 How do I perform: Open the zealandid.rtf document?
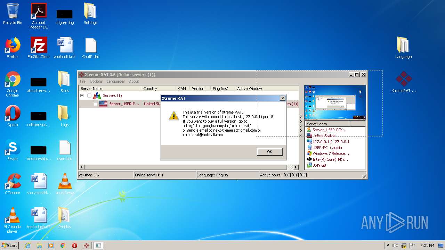[65, 48]
